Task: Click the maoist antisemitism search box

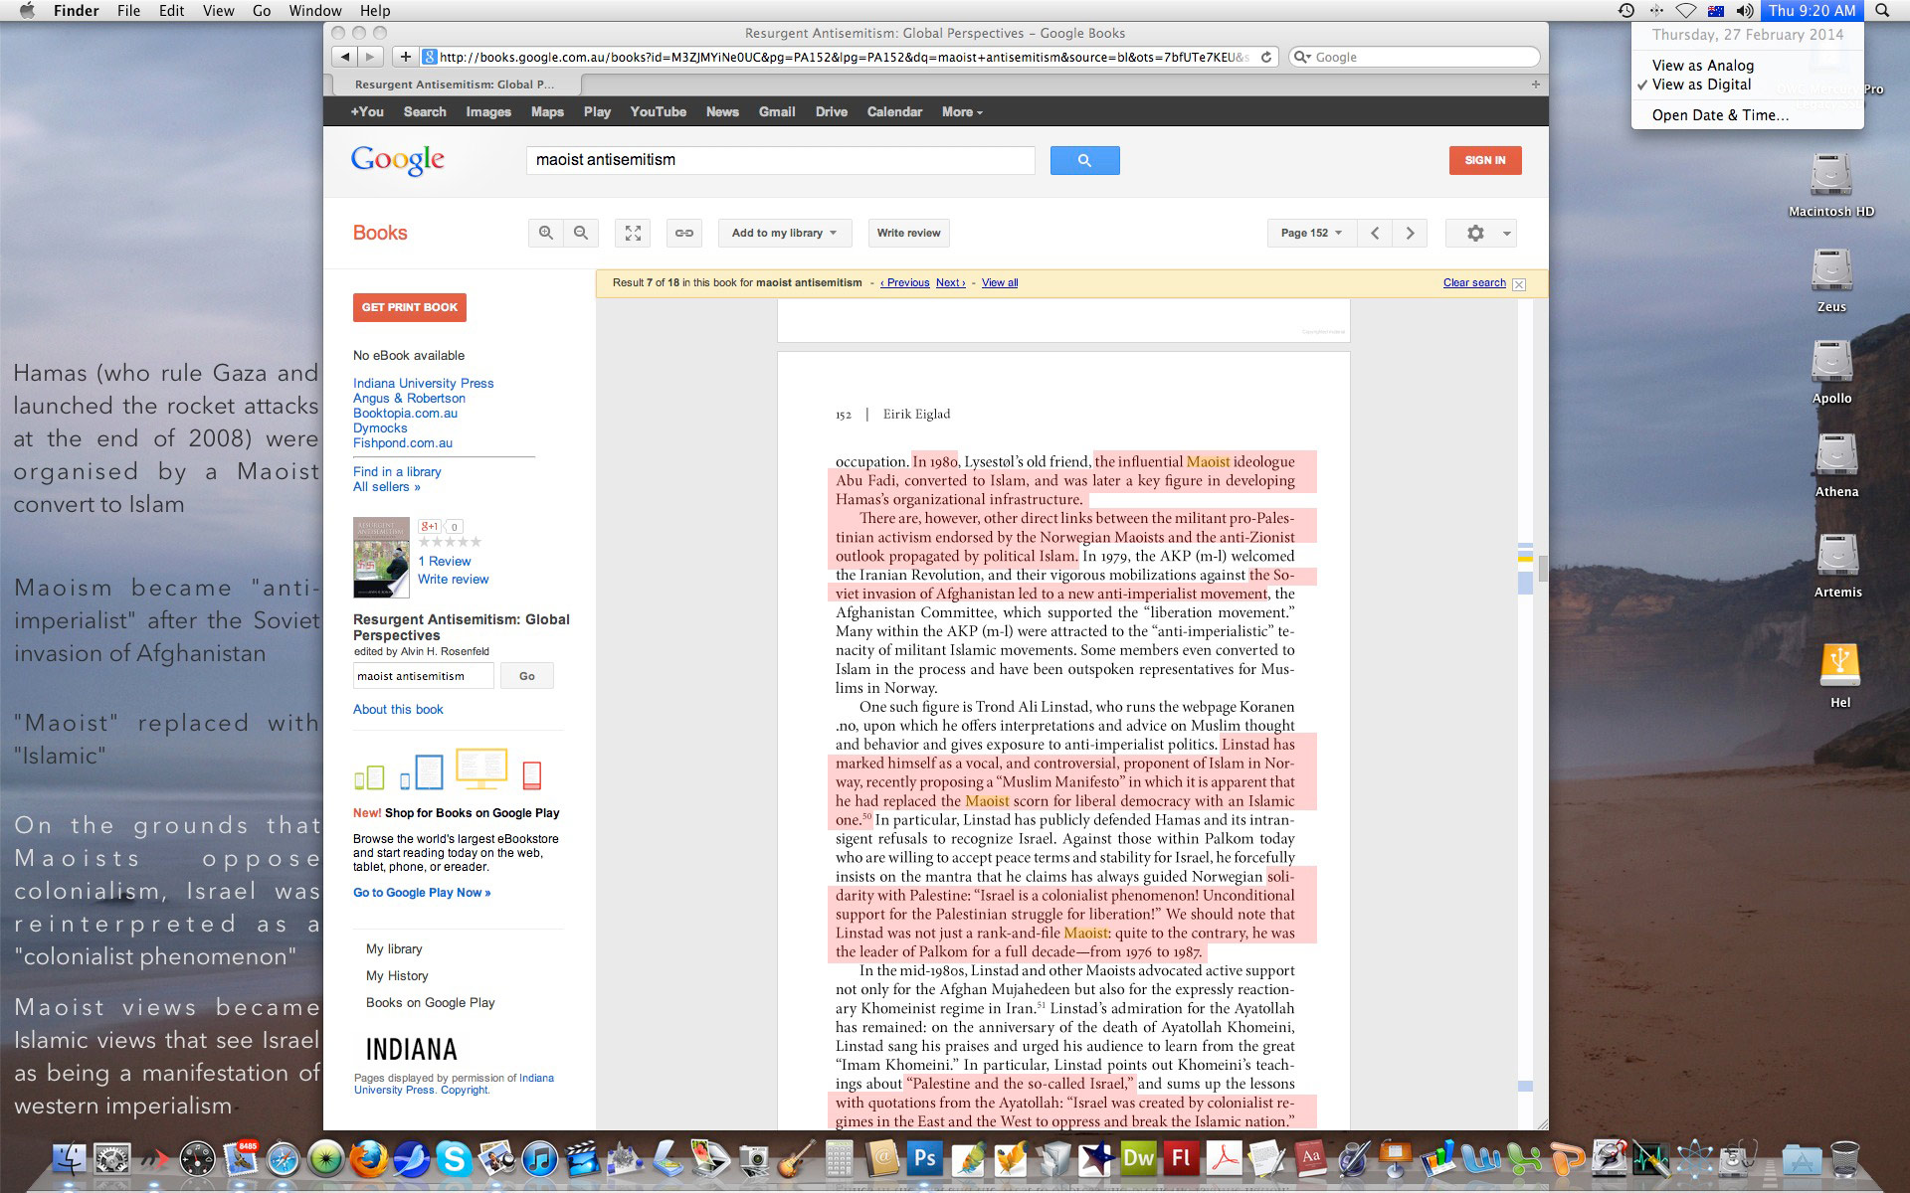Action: pyautogui.click(x=780, y=160)
